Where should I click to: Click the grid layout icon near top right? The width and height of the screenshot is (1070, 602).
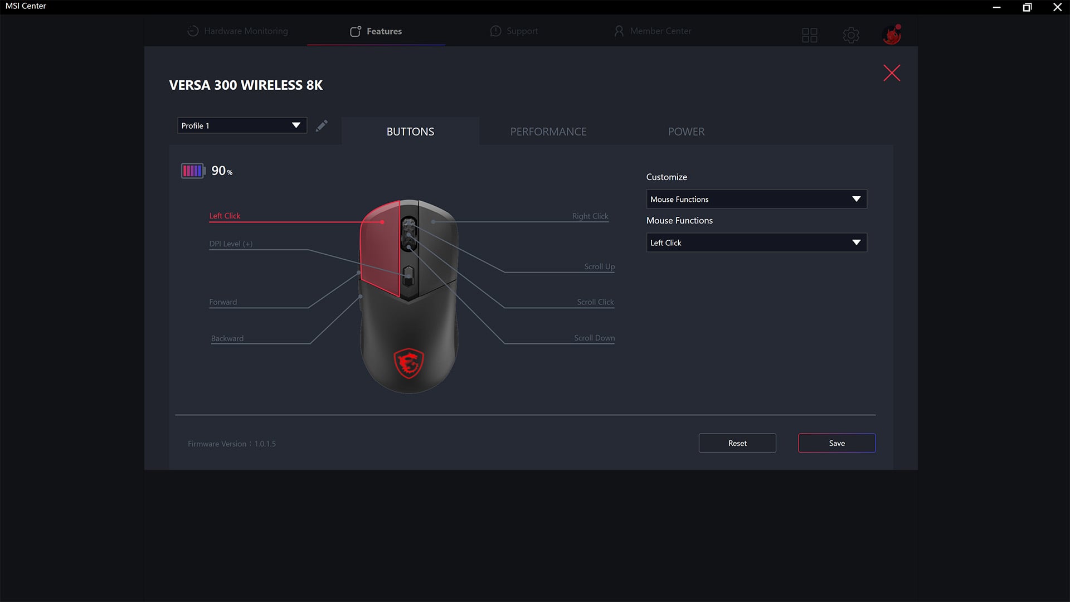coord(809,35)
